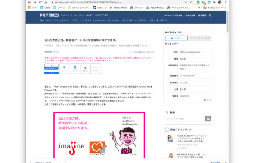Open the company URL link

[x=190, y=52]
